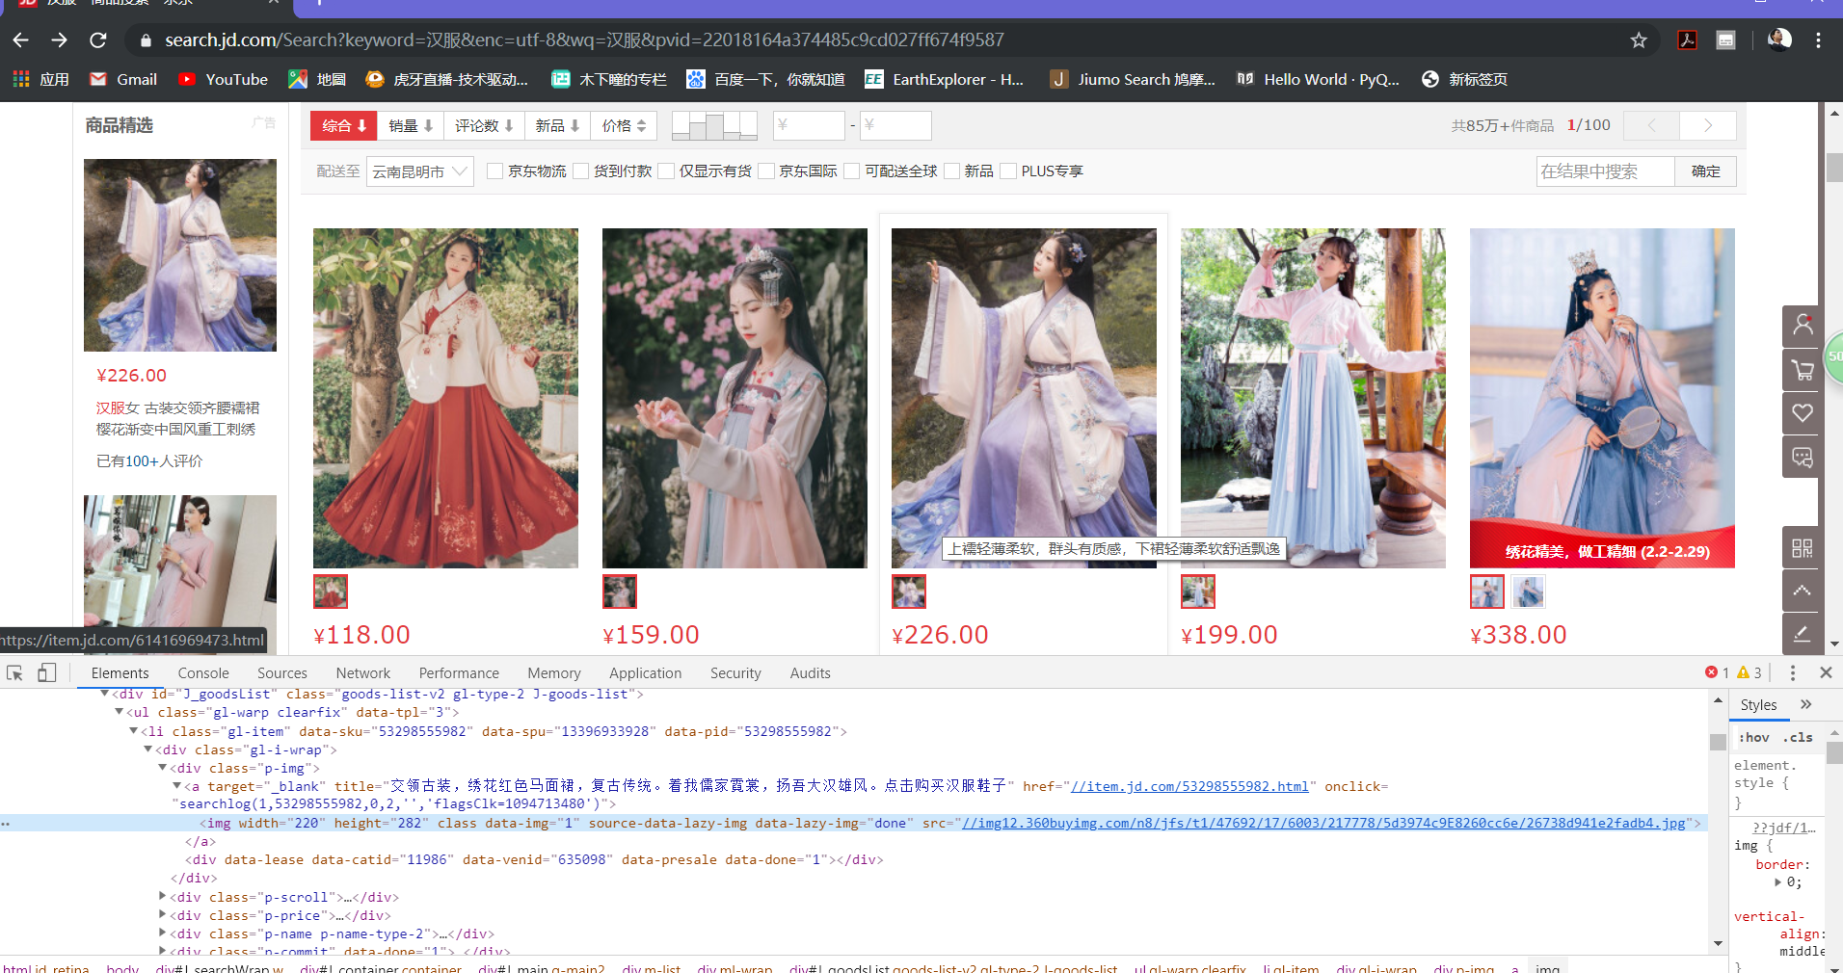Sort results by 新品

tap(557, 125)
